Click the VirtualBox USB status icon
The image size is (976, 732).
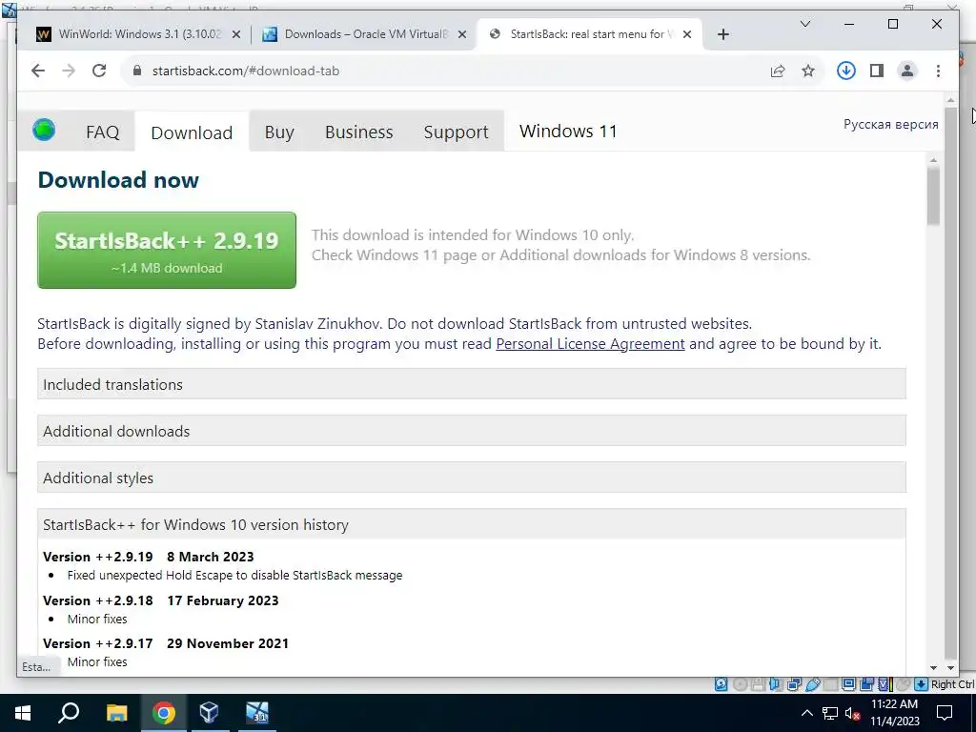(812, 684)
